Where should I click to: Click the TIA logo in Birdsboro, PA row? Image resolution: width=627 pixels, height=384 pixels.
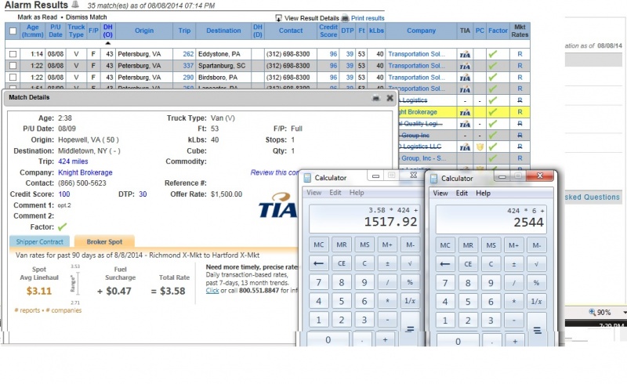coord(465,78)
